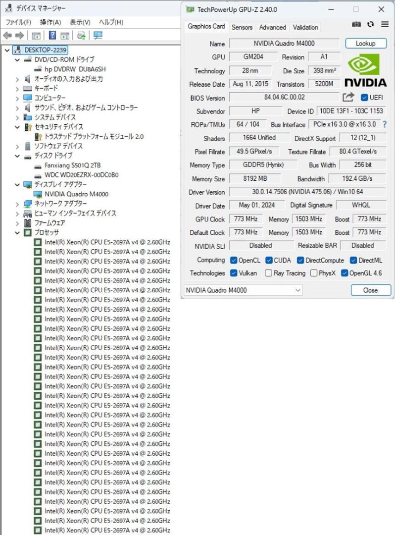Expand the オーディオの入力および出力 node
Screen dimensions: 395x535
[17, 79]
